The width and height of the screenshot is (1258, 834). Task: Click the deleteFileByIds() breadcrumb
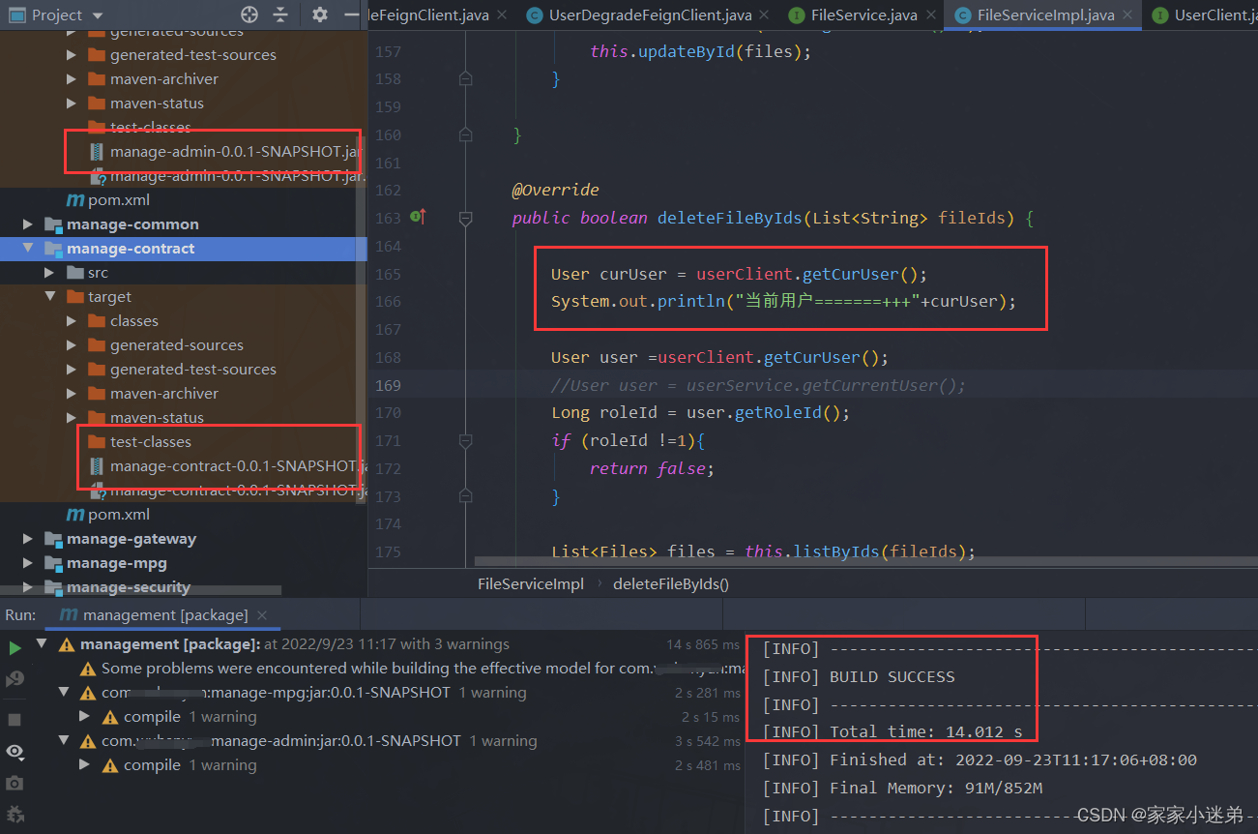click(x=671, y=583)
